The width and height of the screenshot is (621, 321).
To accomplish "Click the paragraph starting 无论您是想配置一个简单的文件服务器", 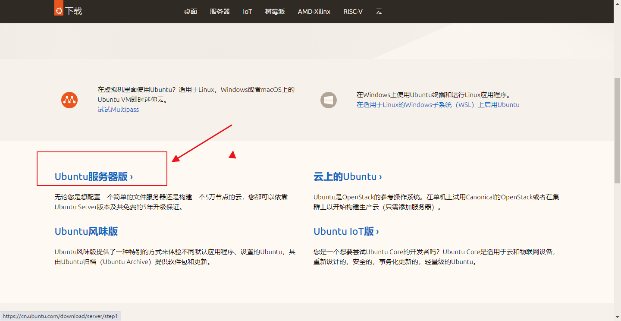I will [x=171, y=202].
